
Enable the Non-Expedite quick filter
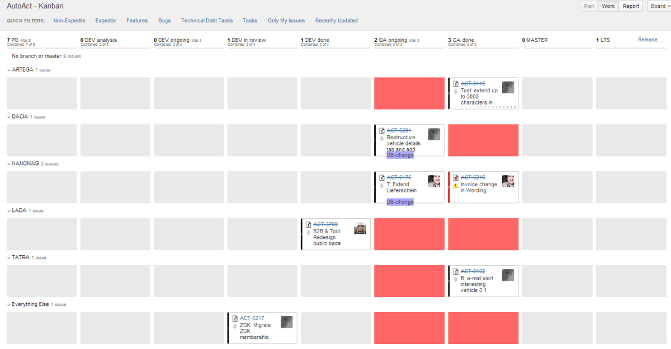click(69, 21)
